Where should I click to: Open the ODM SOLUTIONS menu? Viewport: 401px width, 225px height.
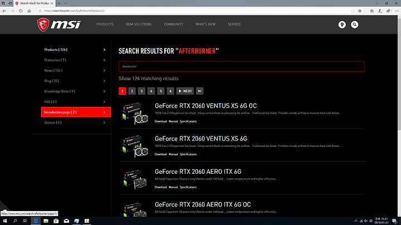coord(139,25)
